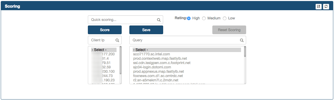Choose the - Select - entry in client IP list

[104, 50]
